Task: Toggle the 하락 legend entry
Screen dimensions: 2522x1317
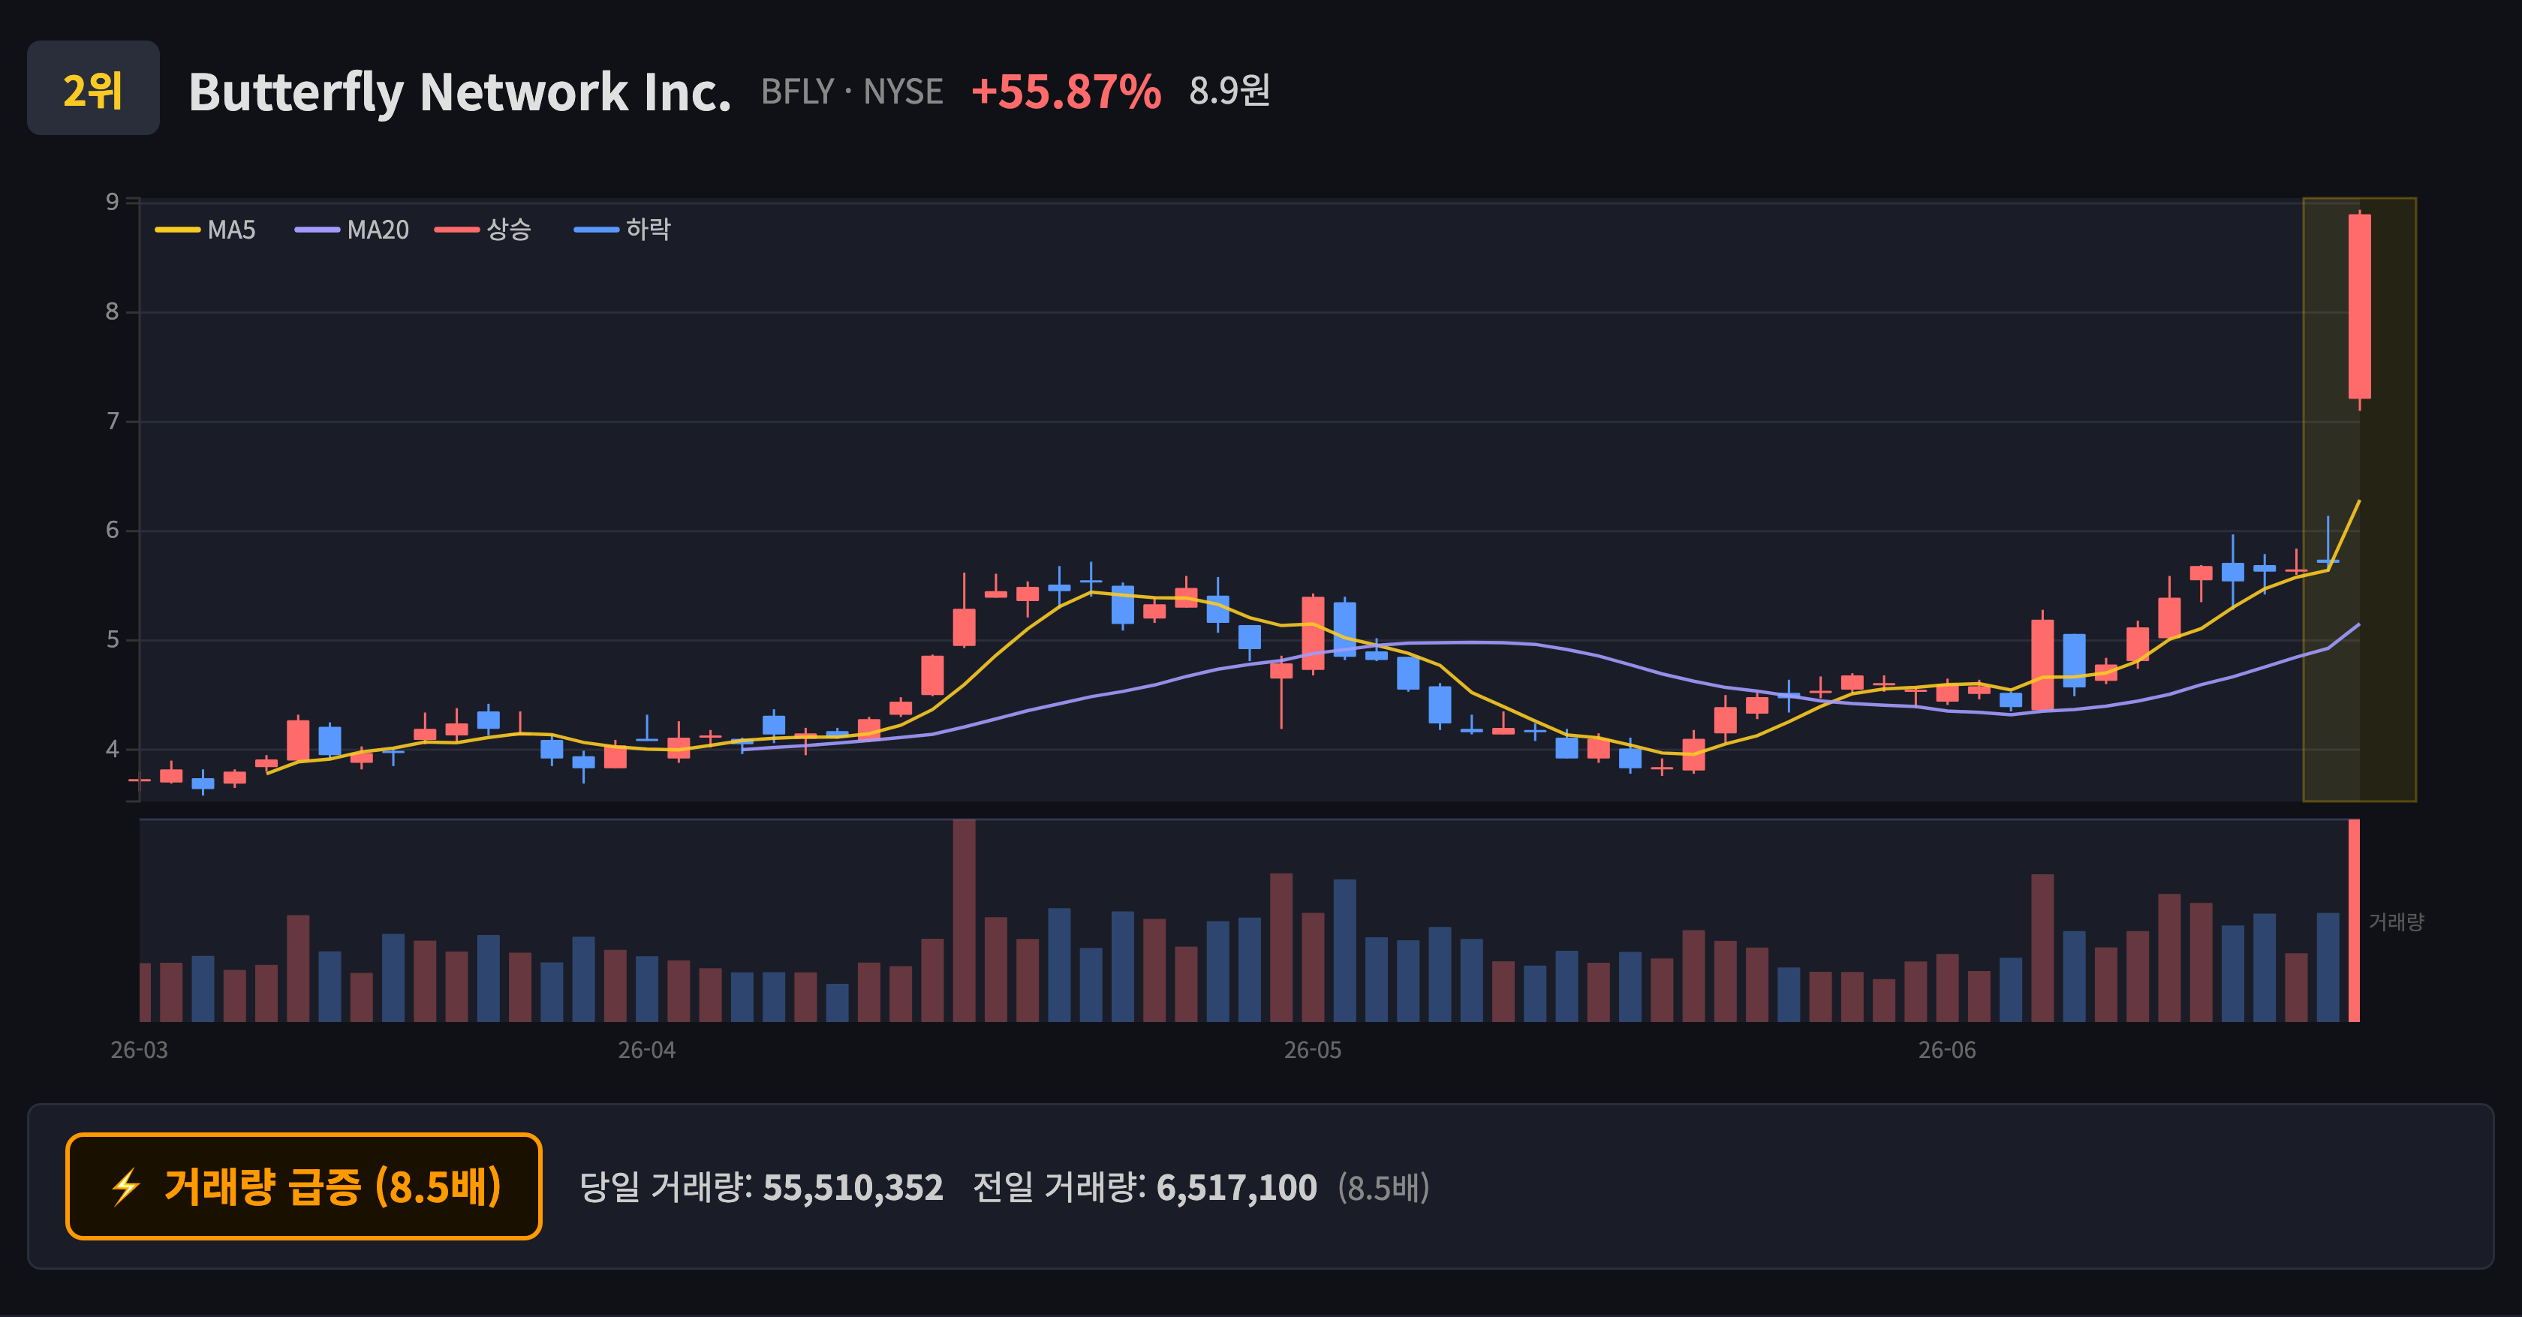Action: pyautogui.click(x=623, y=230)
